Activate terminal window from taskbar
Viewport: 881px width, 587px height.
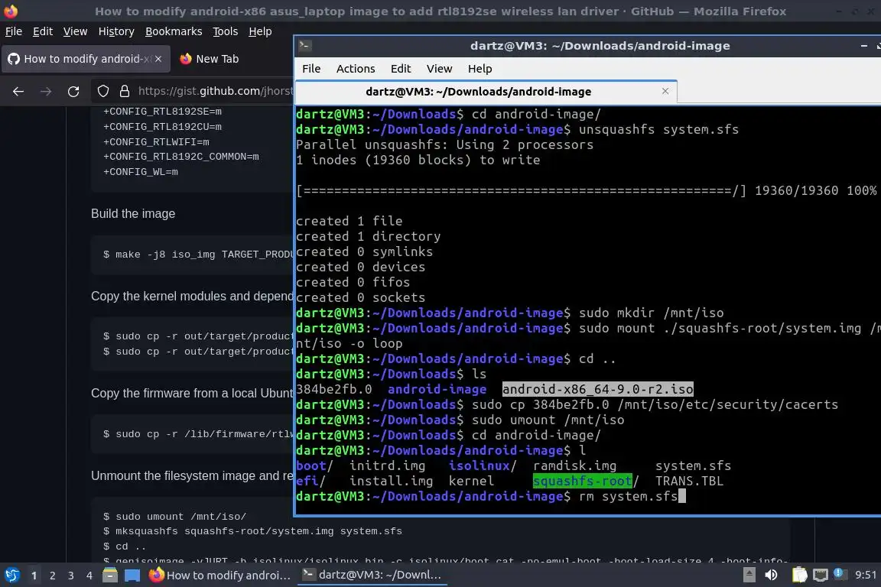click(372, 575)
